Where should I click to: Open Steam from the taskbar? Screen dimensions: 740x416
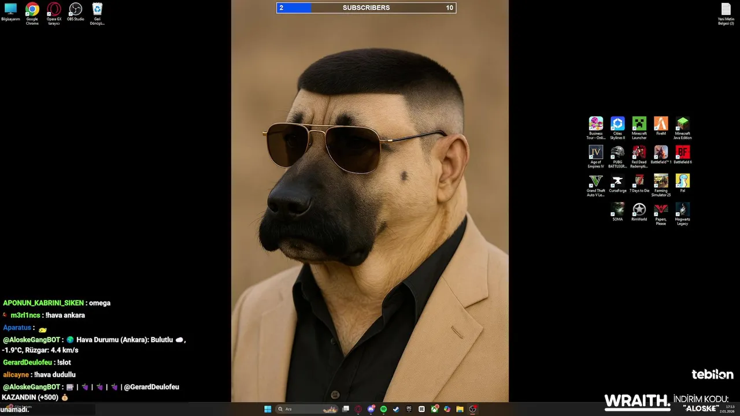(x=396, y=409)
